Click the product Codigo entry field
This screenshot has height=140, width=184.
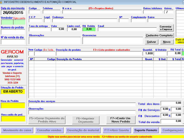[45, 53]
